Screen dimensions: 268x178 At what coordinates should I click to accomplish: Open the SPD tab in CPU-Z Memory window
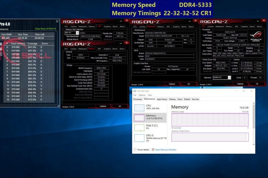point(99,49)
